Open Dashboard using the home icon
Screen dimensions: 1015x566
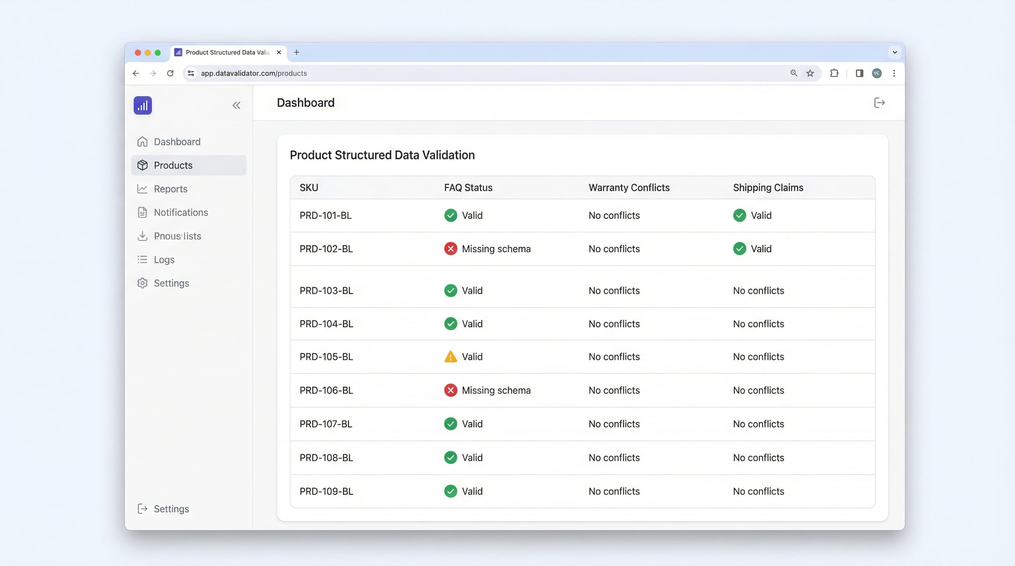[143, 141]
